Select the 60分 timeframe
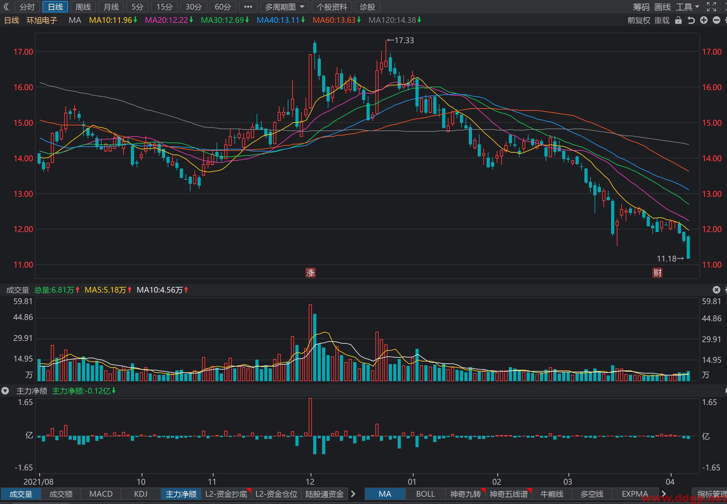The width and height of the screenshot is (727, 504). [223, 7]
